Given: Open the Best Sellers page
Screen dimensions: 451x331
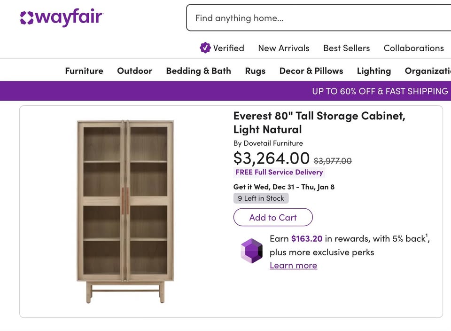Looking at the screenshot, I should pyautogui.click(x=346, y=48).
